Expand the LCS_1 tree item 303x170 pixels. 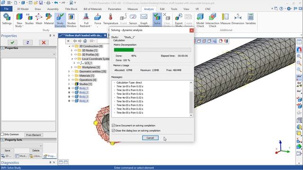[x=74, y=63]
